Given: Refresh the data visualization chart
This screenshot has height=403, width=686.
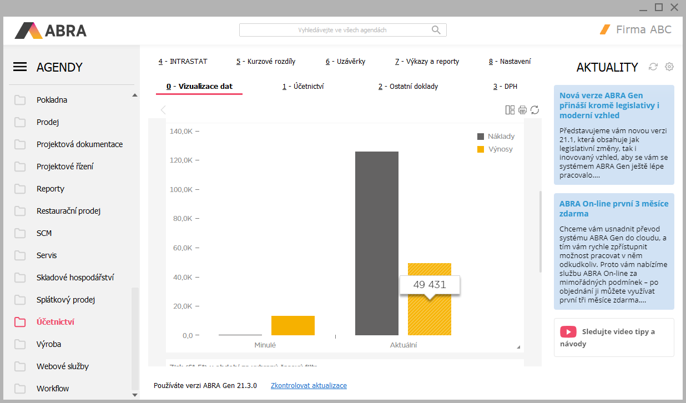Looking at the screenshot, I should click(x=534, y=110).
